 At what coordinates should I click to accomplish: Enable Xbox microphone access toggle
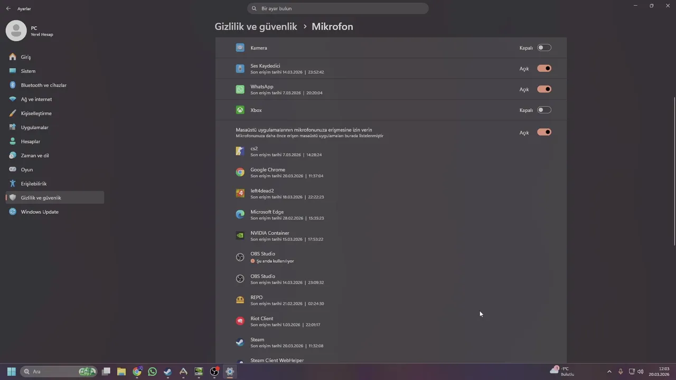[544, 110]
